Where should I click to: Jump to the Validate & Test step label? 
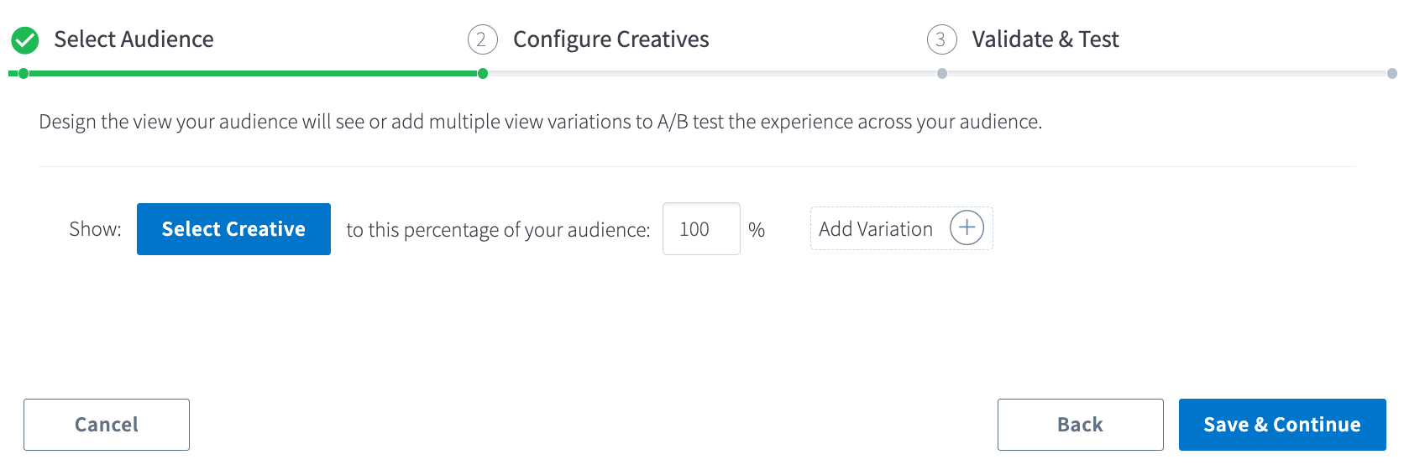tap(1045, 39)
